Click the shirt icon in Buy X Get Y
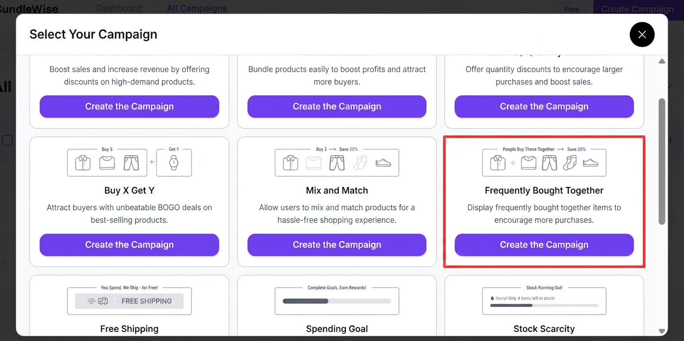The image size is (684, 341). [x=83, y=163]
